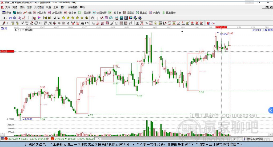The width and height of the screenshot is (273, 147).
Task: Open the 9T四方形 tool
Action: pos(100,13)
